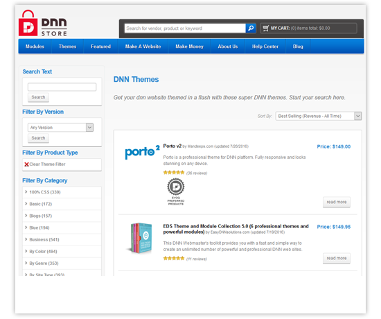The width and height of the screenshot is (381, 319).
Task: Click Porto v2 five-star rating
Action: (x=174, y=173)
